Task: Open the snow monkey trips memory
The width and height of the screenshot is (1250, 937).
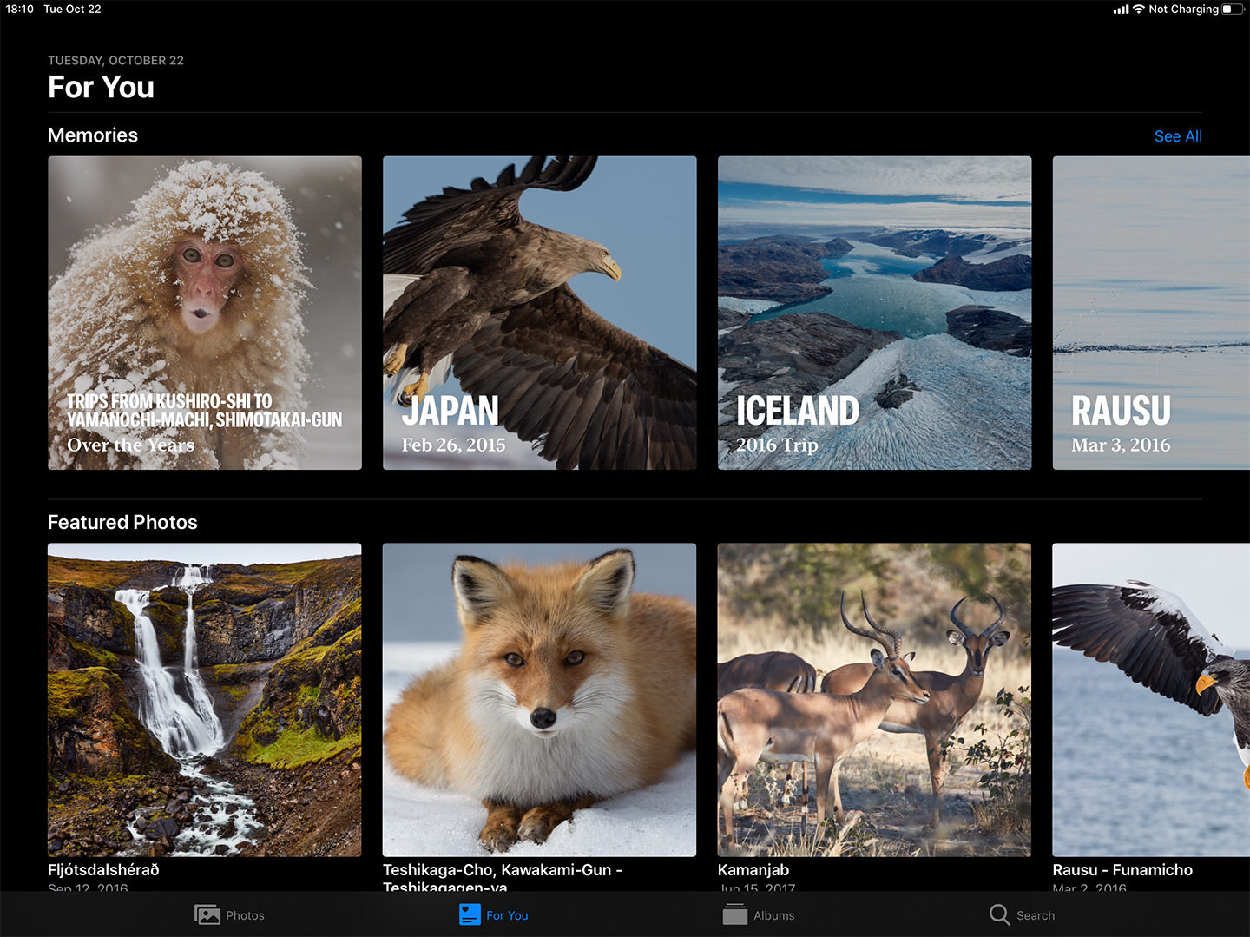Action: pyautogui.click(x=205, y=313)
